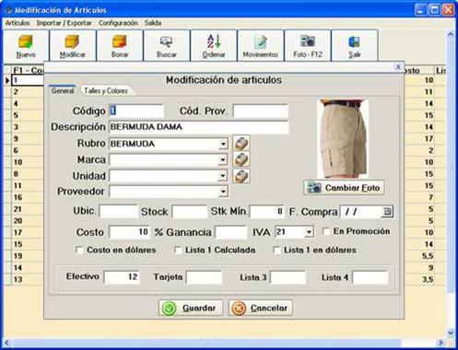This screenshot has height=350, width=458.
Task: Open the Importar / Exportar menu
Action: [x=64, y=23]
